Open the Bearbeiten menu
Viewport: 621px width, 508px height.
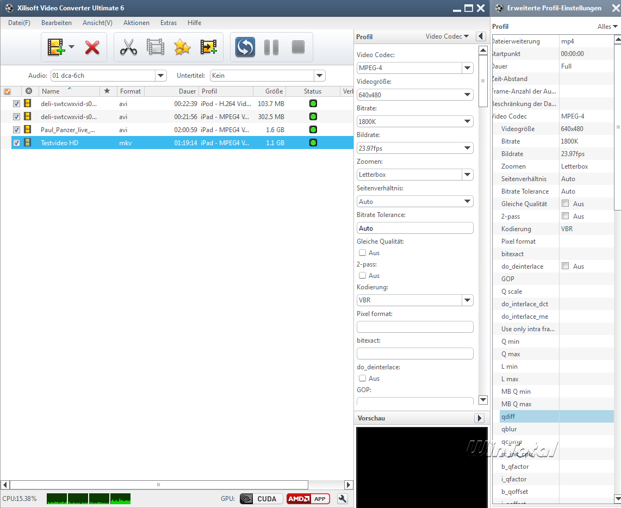(57, 23)
